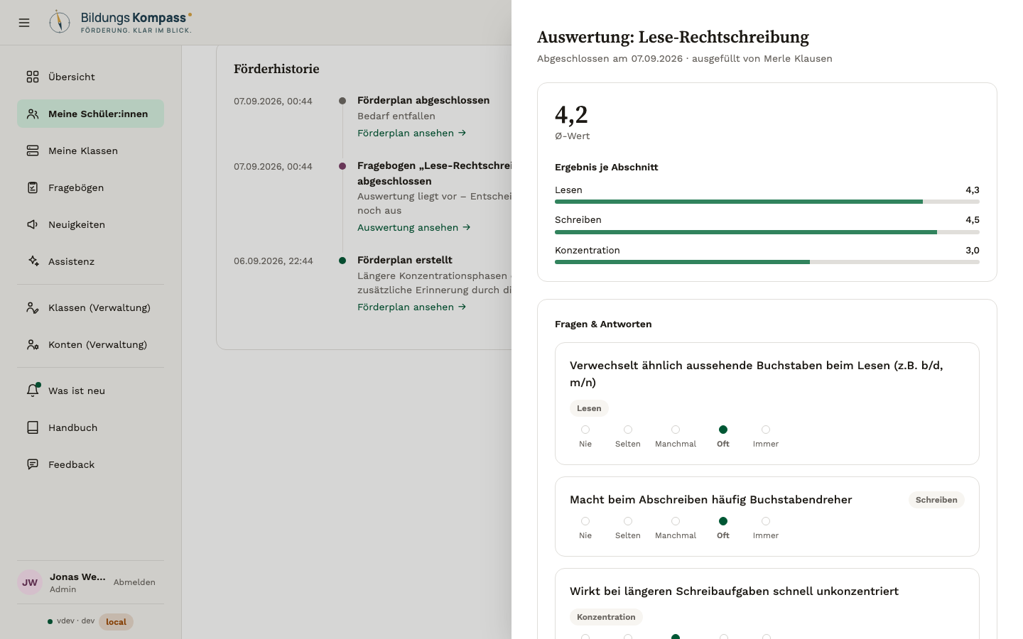Screen dimensions: 1023x639
Task: Click the Schreiben progress bar
Action: pos(767,232)
